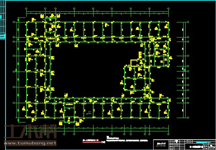This screenshot has width=216, height=150.
Task: Click the top-left grid axis diamond marker
Action: pos(27,8)
